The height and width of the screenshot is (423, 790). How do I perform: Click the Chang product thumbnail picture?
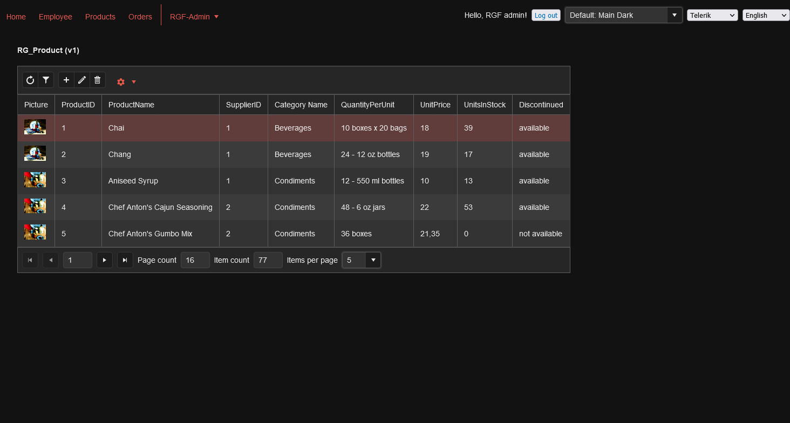tap(35, 154)
